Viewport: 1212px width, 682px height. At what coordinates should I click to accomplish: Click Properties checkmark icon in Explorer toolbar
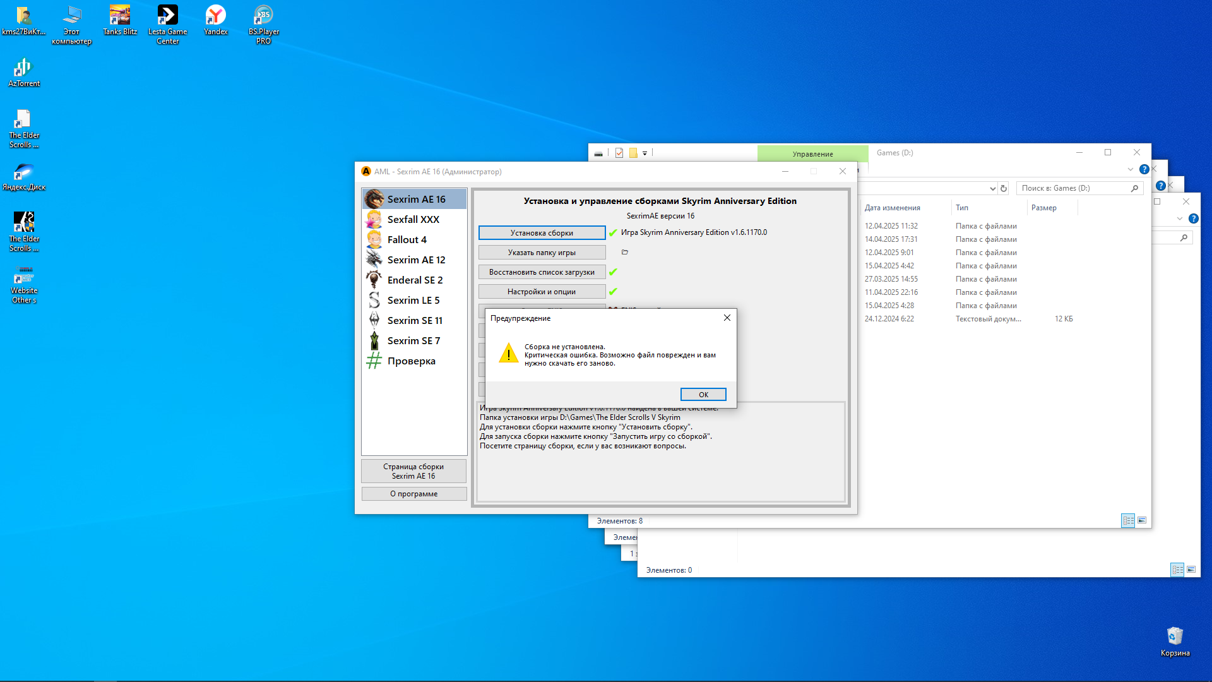[619, 153]
